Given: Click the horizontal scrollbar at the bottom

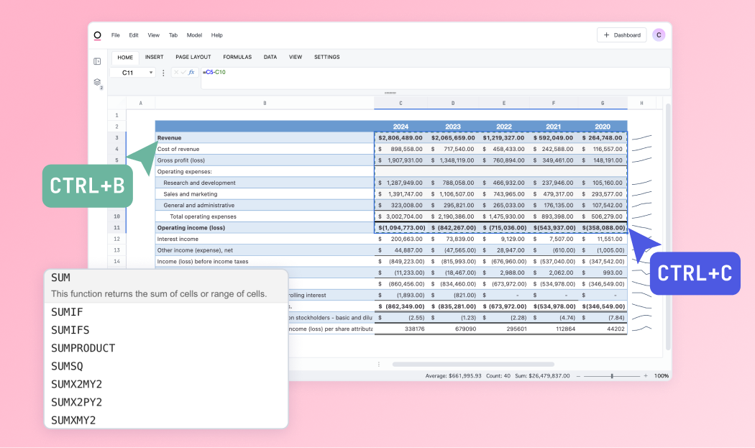Looking at the screenshot, I should (x=475, y=365).
